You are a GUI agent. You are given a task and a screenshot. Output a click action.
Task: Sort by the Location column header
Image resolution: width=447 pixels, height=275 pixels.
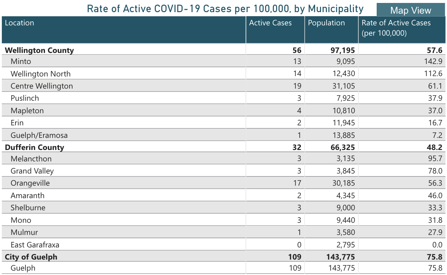20,23
